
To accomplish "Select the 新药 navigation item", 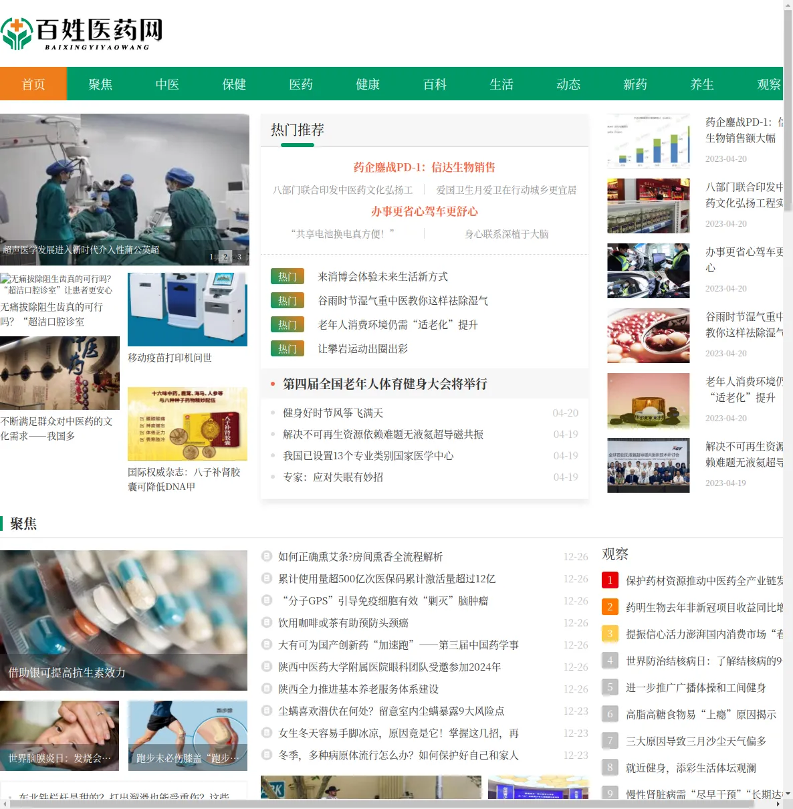I will (635, 84).
